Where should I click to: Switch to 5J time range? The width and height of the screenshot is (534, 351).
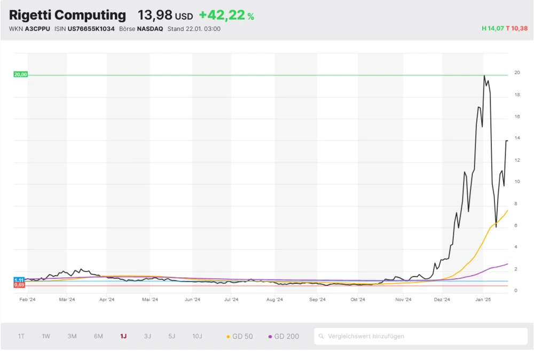click(x=171, y=336)
